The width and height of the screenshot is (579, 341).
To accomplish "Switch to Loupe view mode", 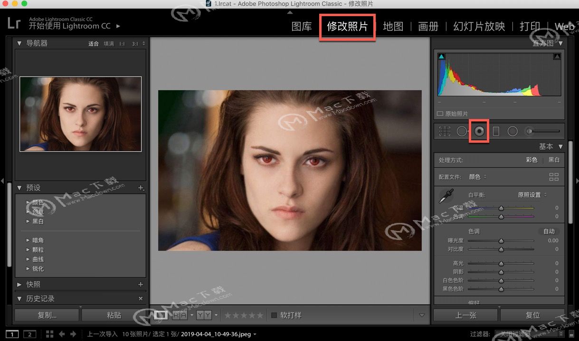I will 161,315.
